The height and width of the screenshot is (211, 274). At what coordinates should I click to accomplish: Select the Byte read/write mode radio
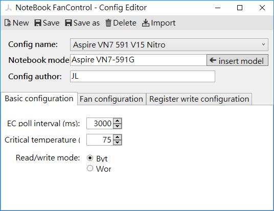90,158
